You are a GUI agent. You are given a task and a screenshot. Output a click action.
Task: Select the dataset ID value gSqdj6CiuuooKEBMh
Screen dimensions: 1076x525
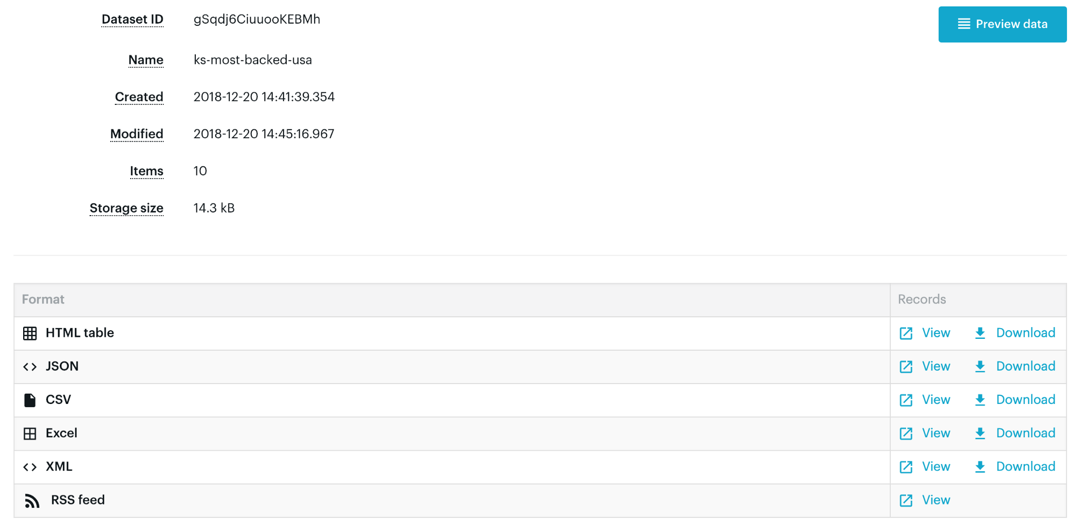click(x=257, y=19)
